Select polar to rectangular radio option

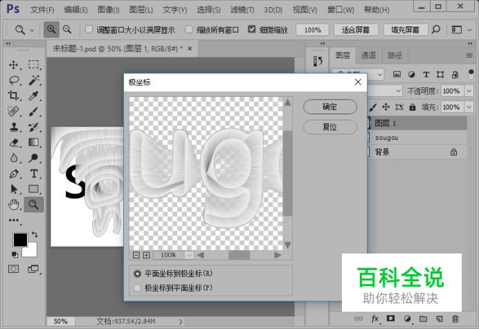tap(138, 288)
